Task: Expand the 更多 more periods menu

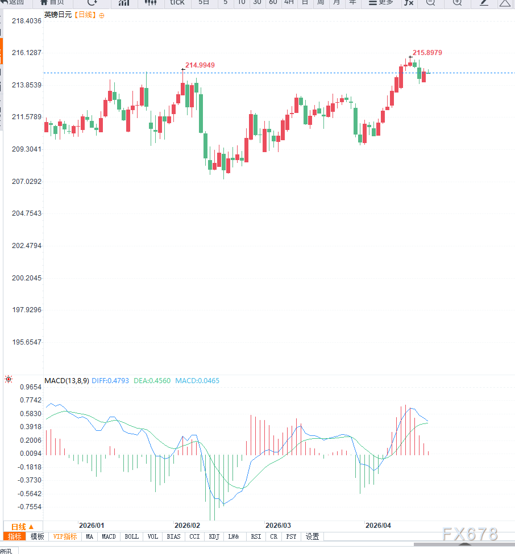Action: coord(381,2)
